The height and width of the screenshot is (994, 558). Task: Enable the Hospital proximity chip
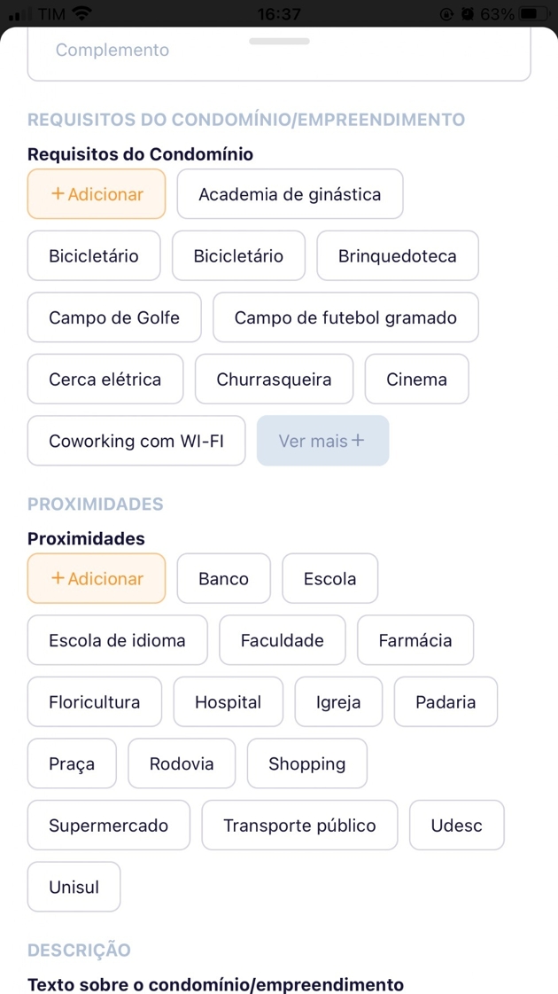(228, 702)
